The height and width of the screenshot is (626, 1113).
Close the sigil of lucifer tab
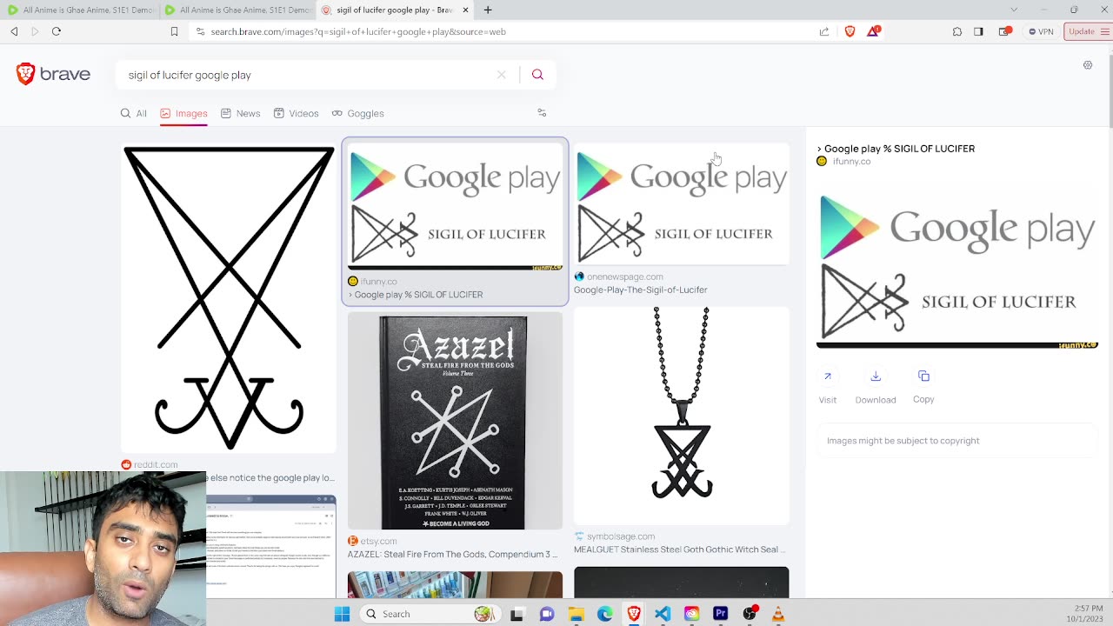click(466, 10)
